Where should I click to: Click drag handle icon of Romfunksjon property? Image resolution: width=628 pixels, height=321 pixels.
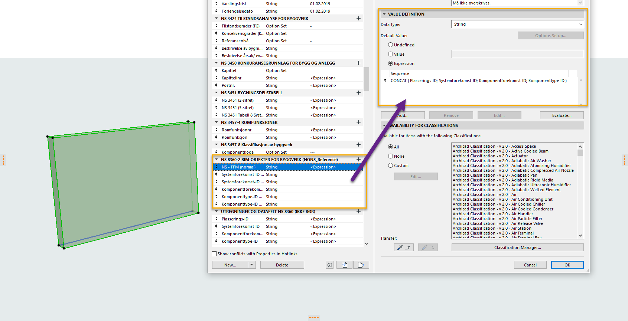pos(217,137)
